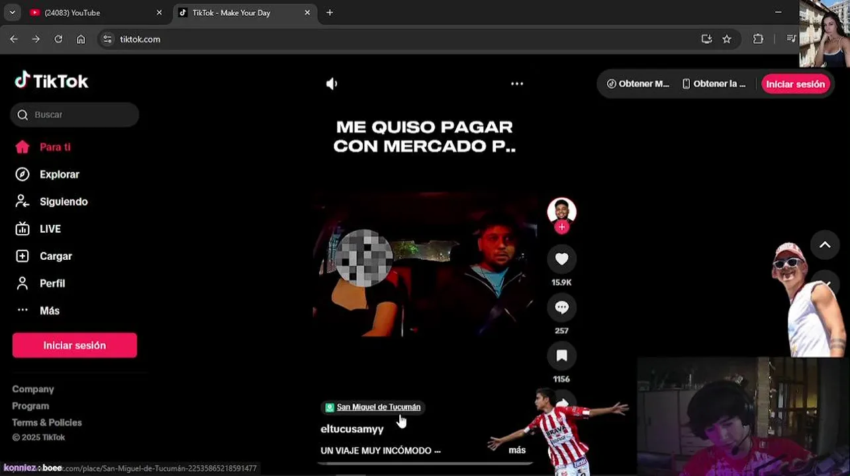This screenshot has height=476, width=850.
Task: Open comments with speech bubble icon
Action: coord(561,307)
